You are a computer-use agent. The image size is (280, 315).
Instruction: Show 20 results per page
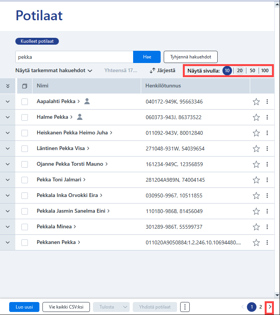(239, 71)
